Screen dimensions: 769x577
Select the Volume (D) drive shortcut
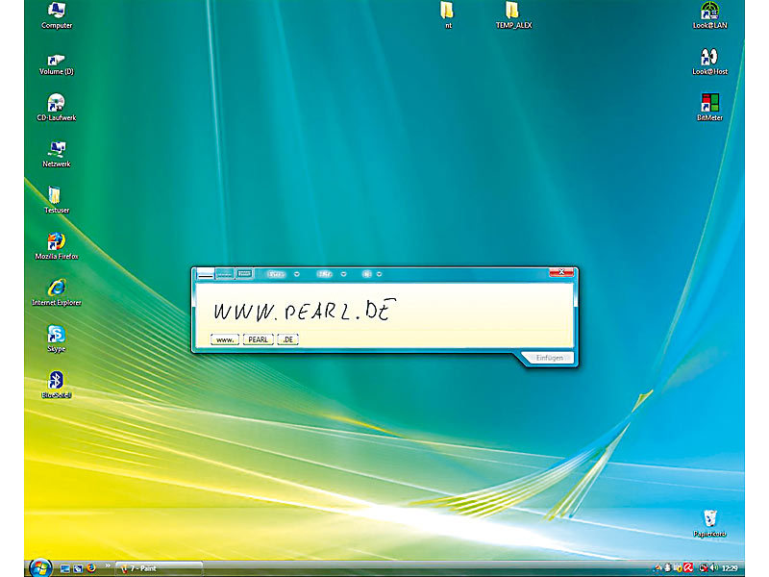click(x=57, y=64)
